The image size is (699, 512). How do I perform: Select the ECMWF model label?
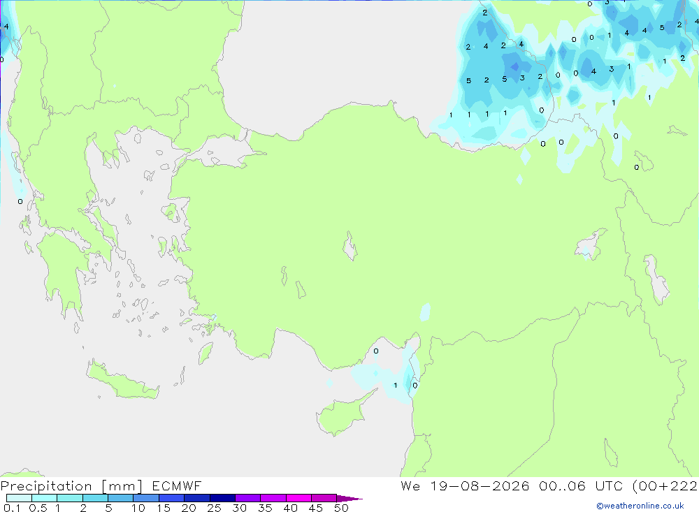coord(177,485)
